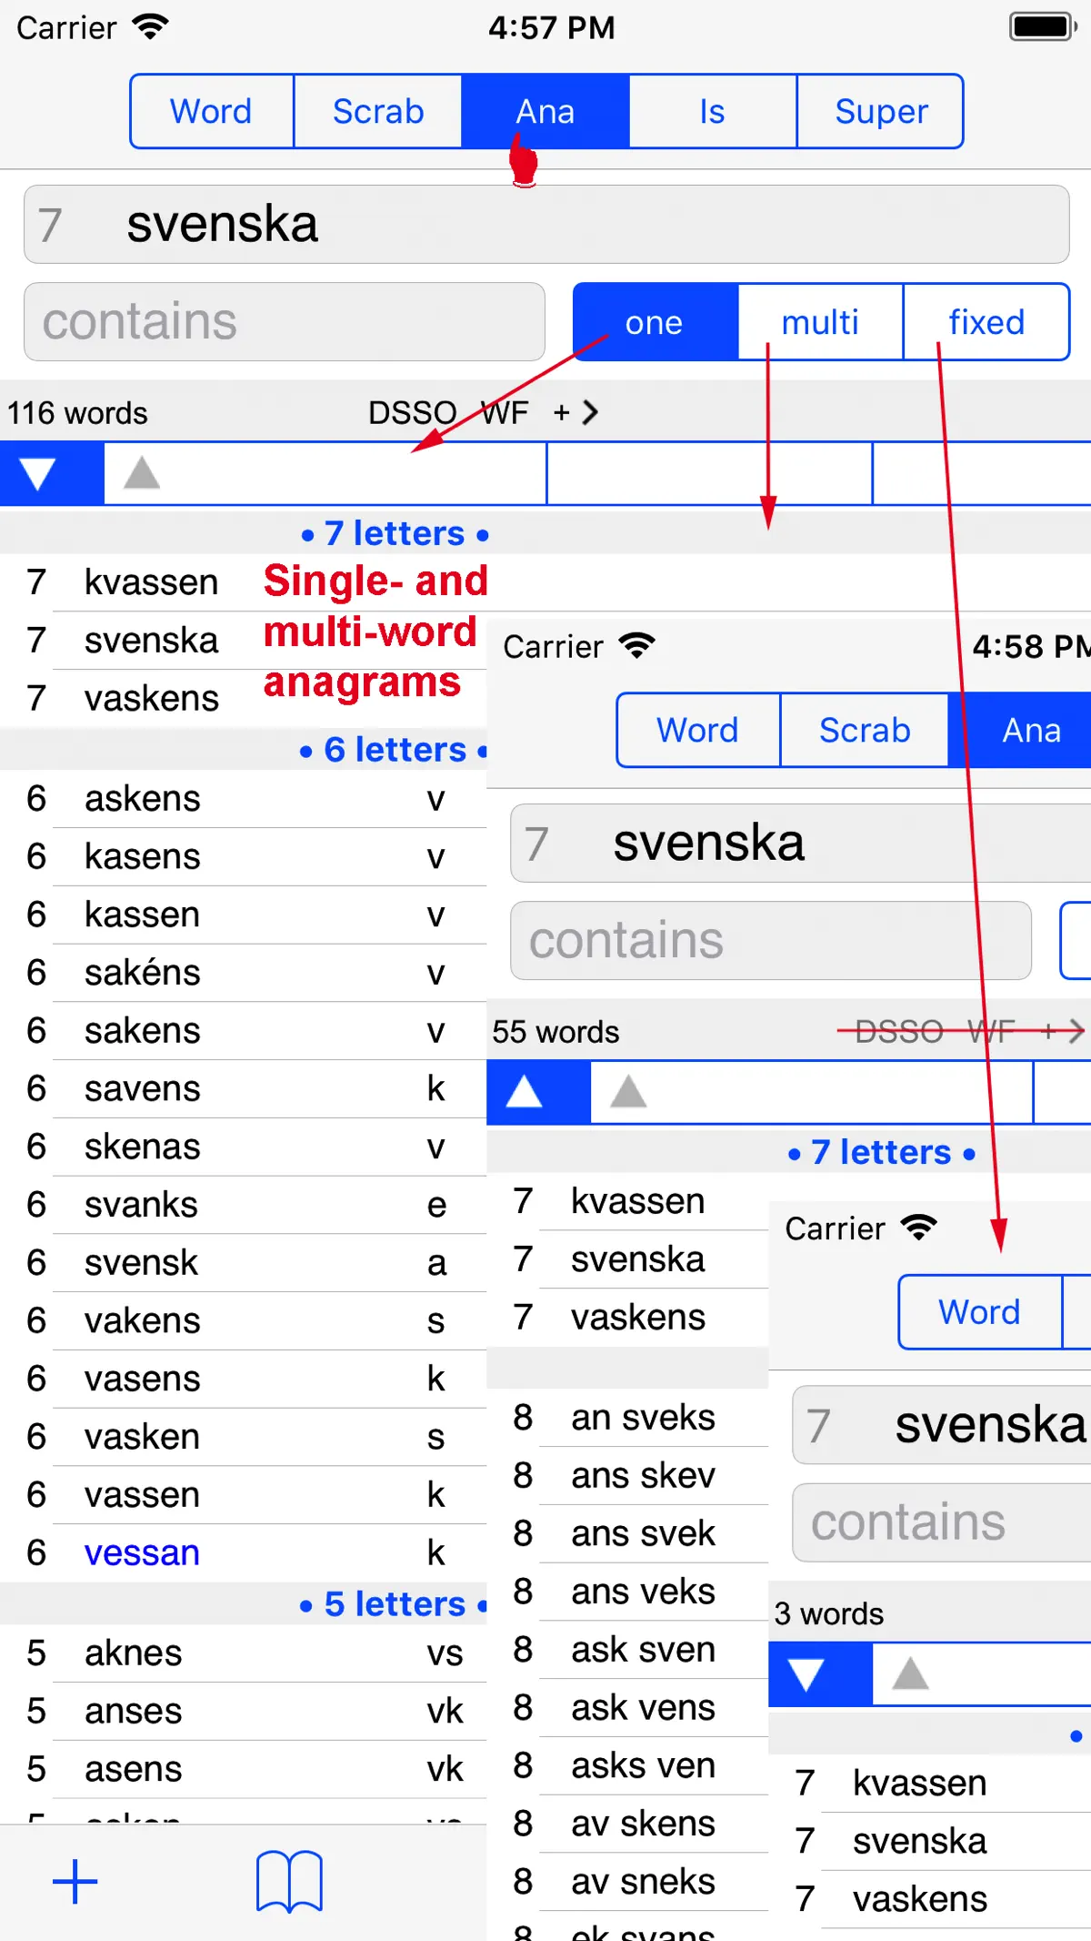Tap the down-triangle above the 3 words list
Viewport: 1091px width, 1941px height.
806,1673
